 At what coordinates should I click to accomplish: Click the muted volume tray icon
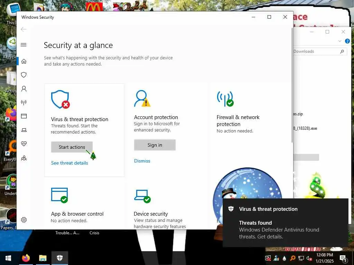coord(309,258)
